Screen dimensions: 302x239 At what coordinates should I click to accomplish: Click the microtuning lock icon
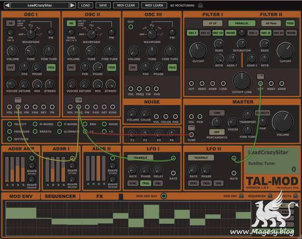[200, 5]
